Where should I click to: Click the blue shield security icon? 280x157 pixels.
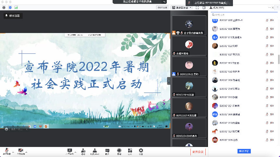pyautogui.click(x=10, y=7)
